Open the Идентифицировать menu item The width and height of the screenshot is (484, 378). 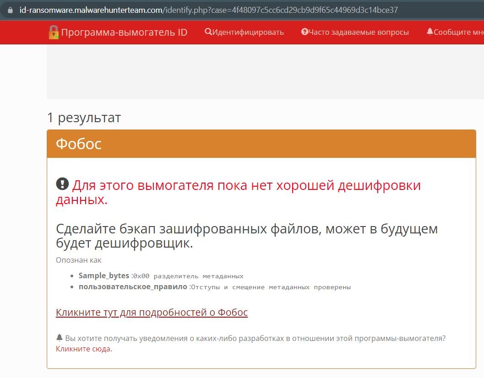244,32
